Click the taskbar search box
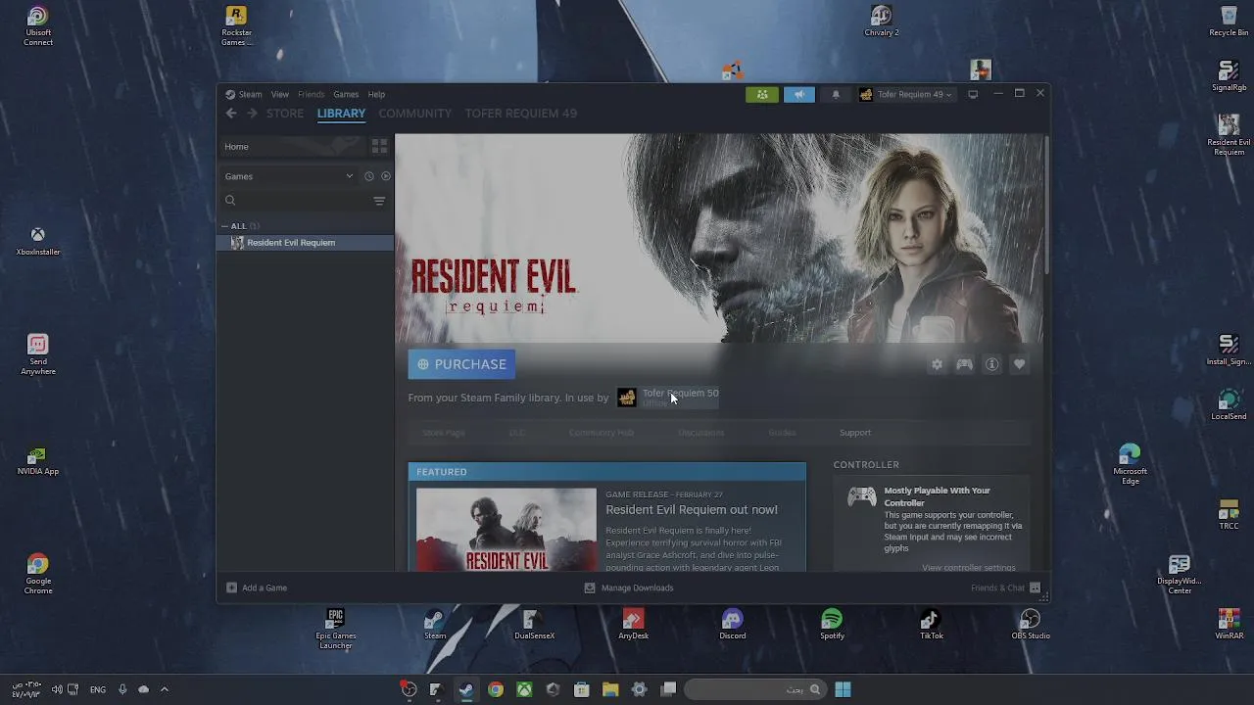Screen dimensions: 1254x705 [754, 689]
